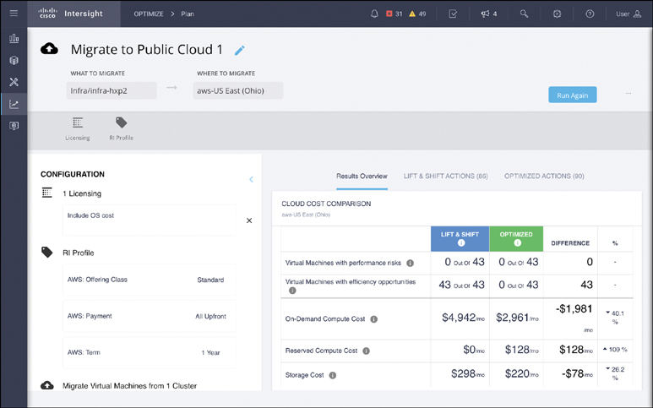Viewport: 653px width, 408px height.
Task: Open the Optimize chart icon in sidebar
Action: point(14,105)
